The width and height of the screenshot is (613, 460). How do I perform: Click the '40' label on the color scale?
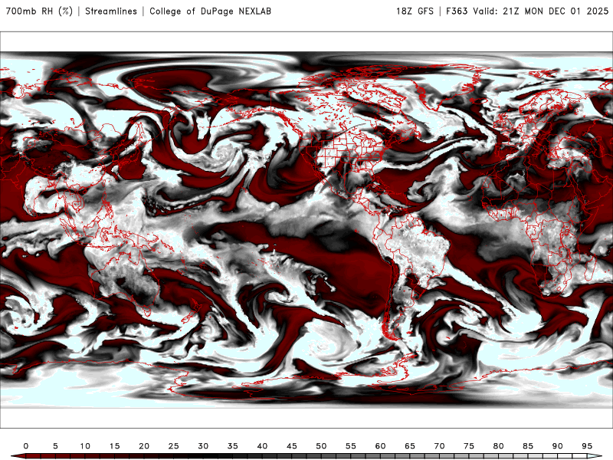[x=262, y=446]
